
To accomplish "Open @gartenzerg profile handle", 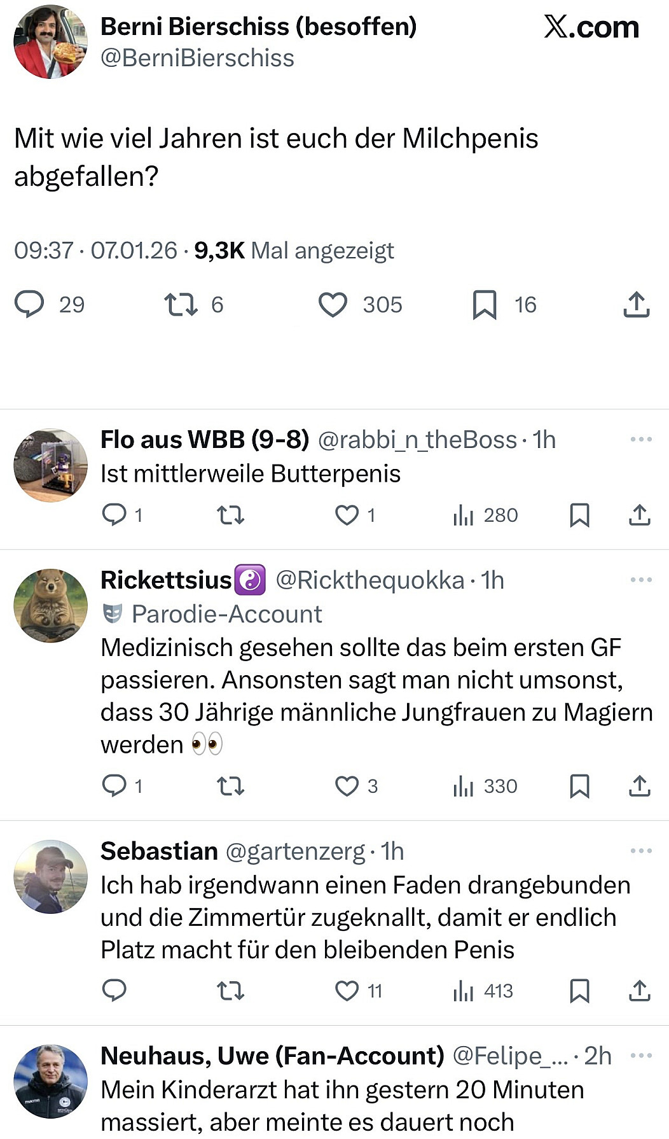I will (x=295, y=851).
